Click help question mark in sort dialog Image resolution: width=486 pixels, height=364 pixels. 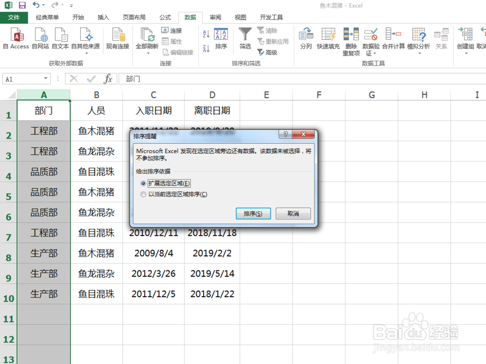[285, 134]
